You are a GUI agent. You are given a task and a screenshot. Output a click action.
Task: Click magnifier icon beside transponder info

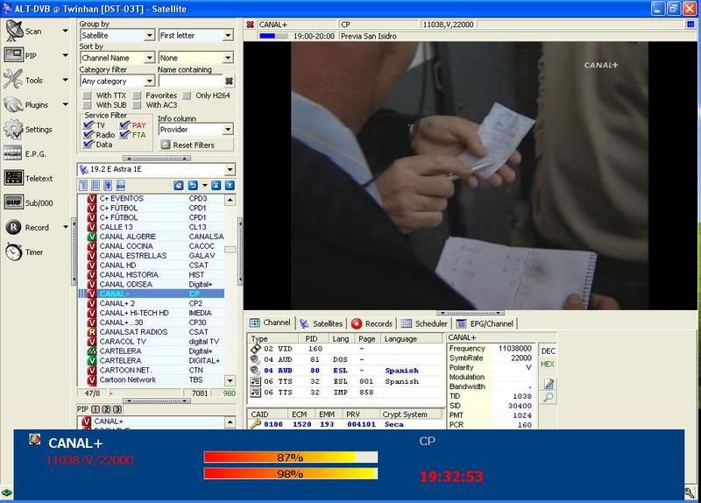pos(549,398)
